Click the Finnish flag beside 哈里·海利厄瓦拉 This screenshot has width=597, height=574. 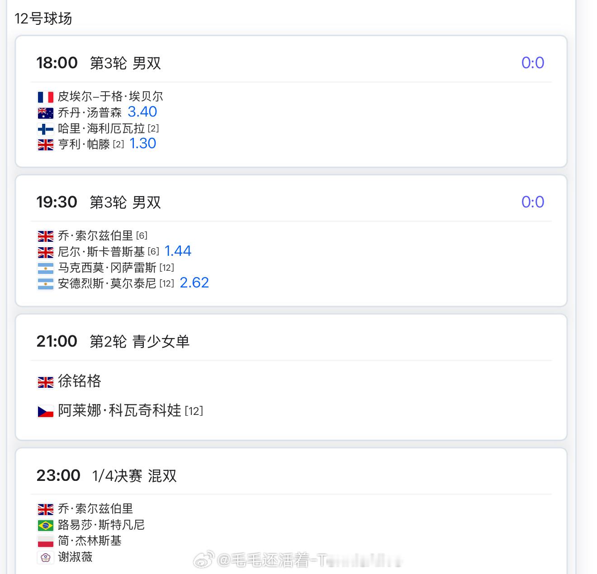(x=45, y=129)
